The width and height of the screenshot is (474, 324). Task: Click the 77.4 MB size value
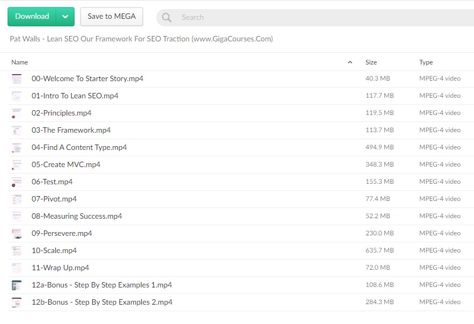(x=377, y=199)
